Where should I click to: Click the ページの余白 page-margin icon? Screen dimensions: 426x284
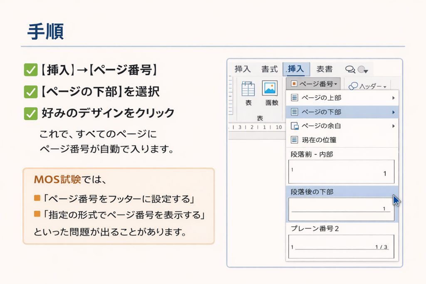[x=295, y=126]
